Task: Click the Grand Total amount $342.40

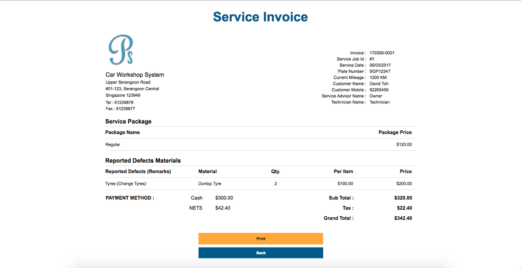Action: tap(403, 218)
